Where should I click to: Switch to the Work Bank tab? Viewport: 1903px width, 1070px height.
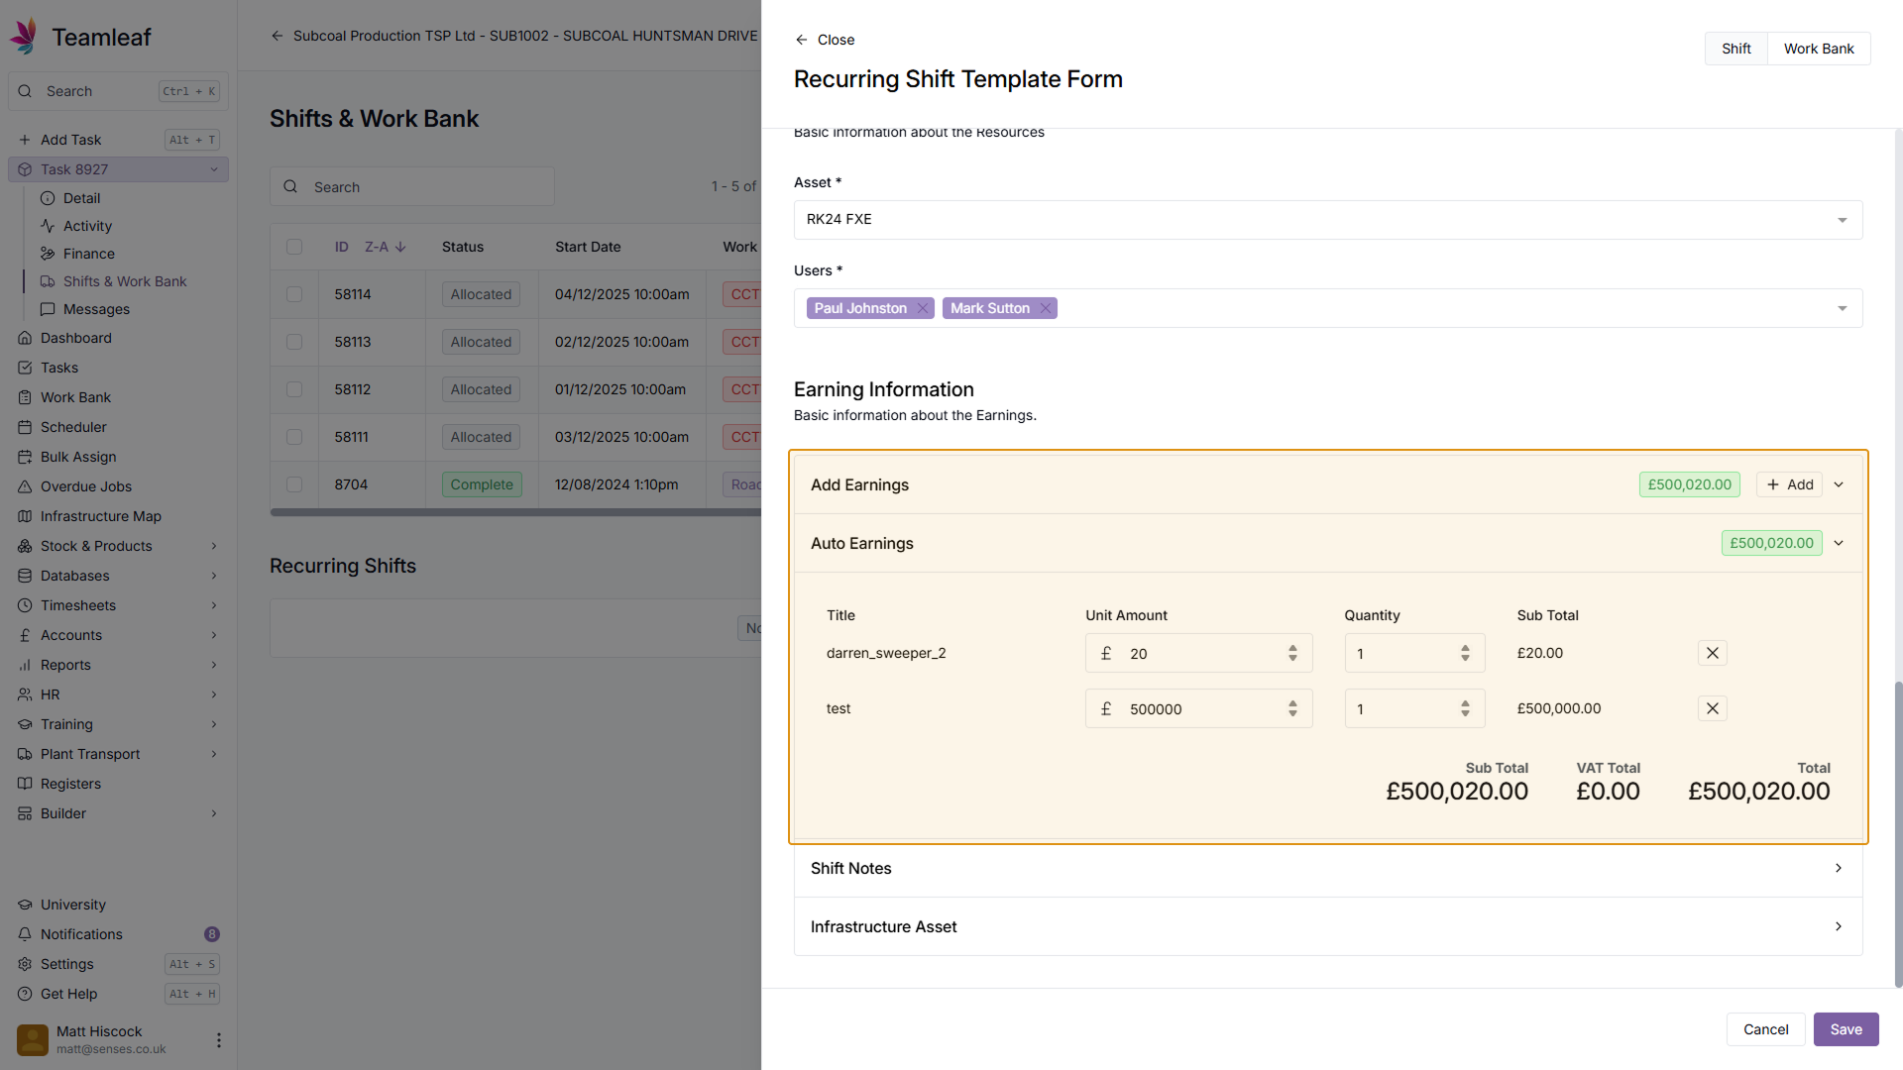click(1818, 49)
